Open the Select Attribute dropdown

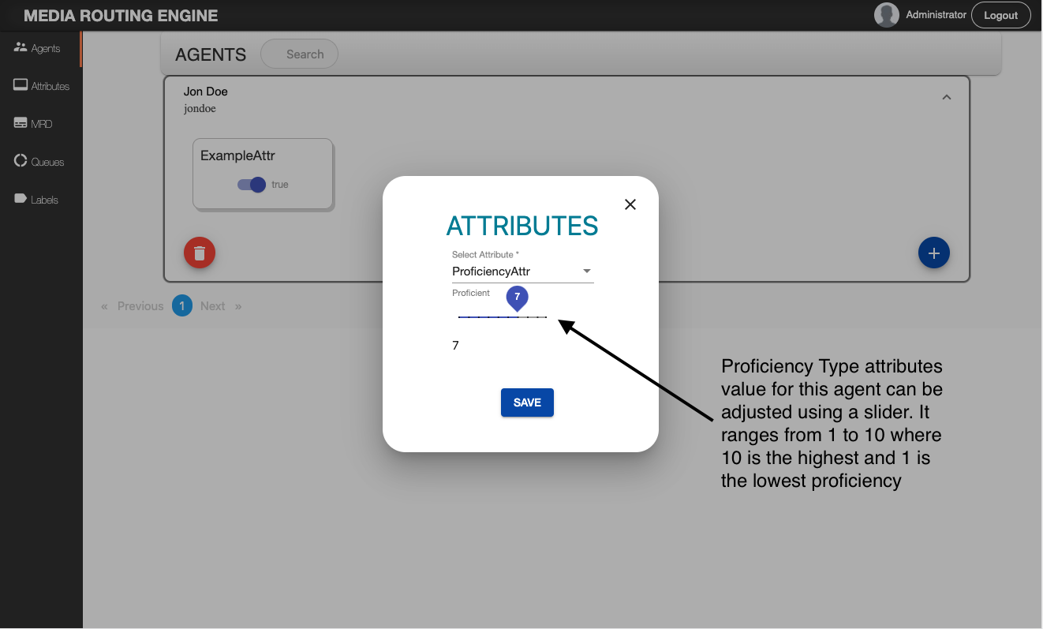(521, 271)
